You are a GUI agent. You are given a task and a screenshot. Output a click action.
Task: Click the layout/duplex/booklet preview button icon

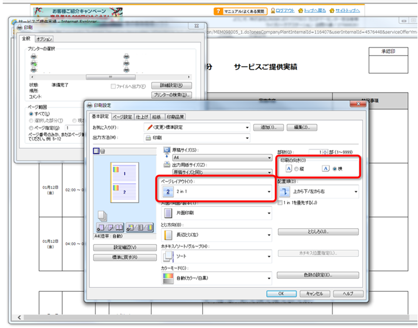point(110,227)
